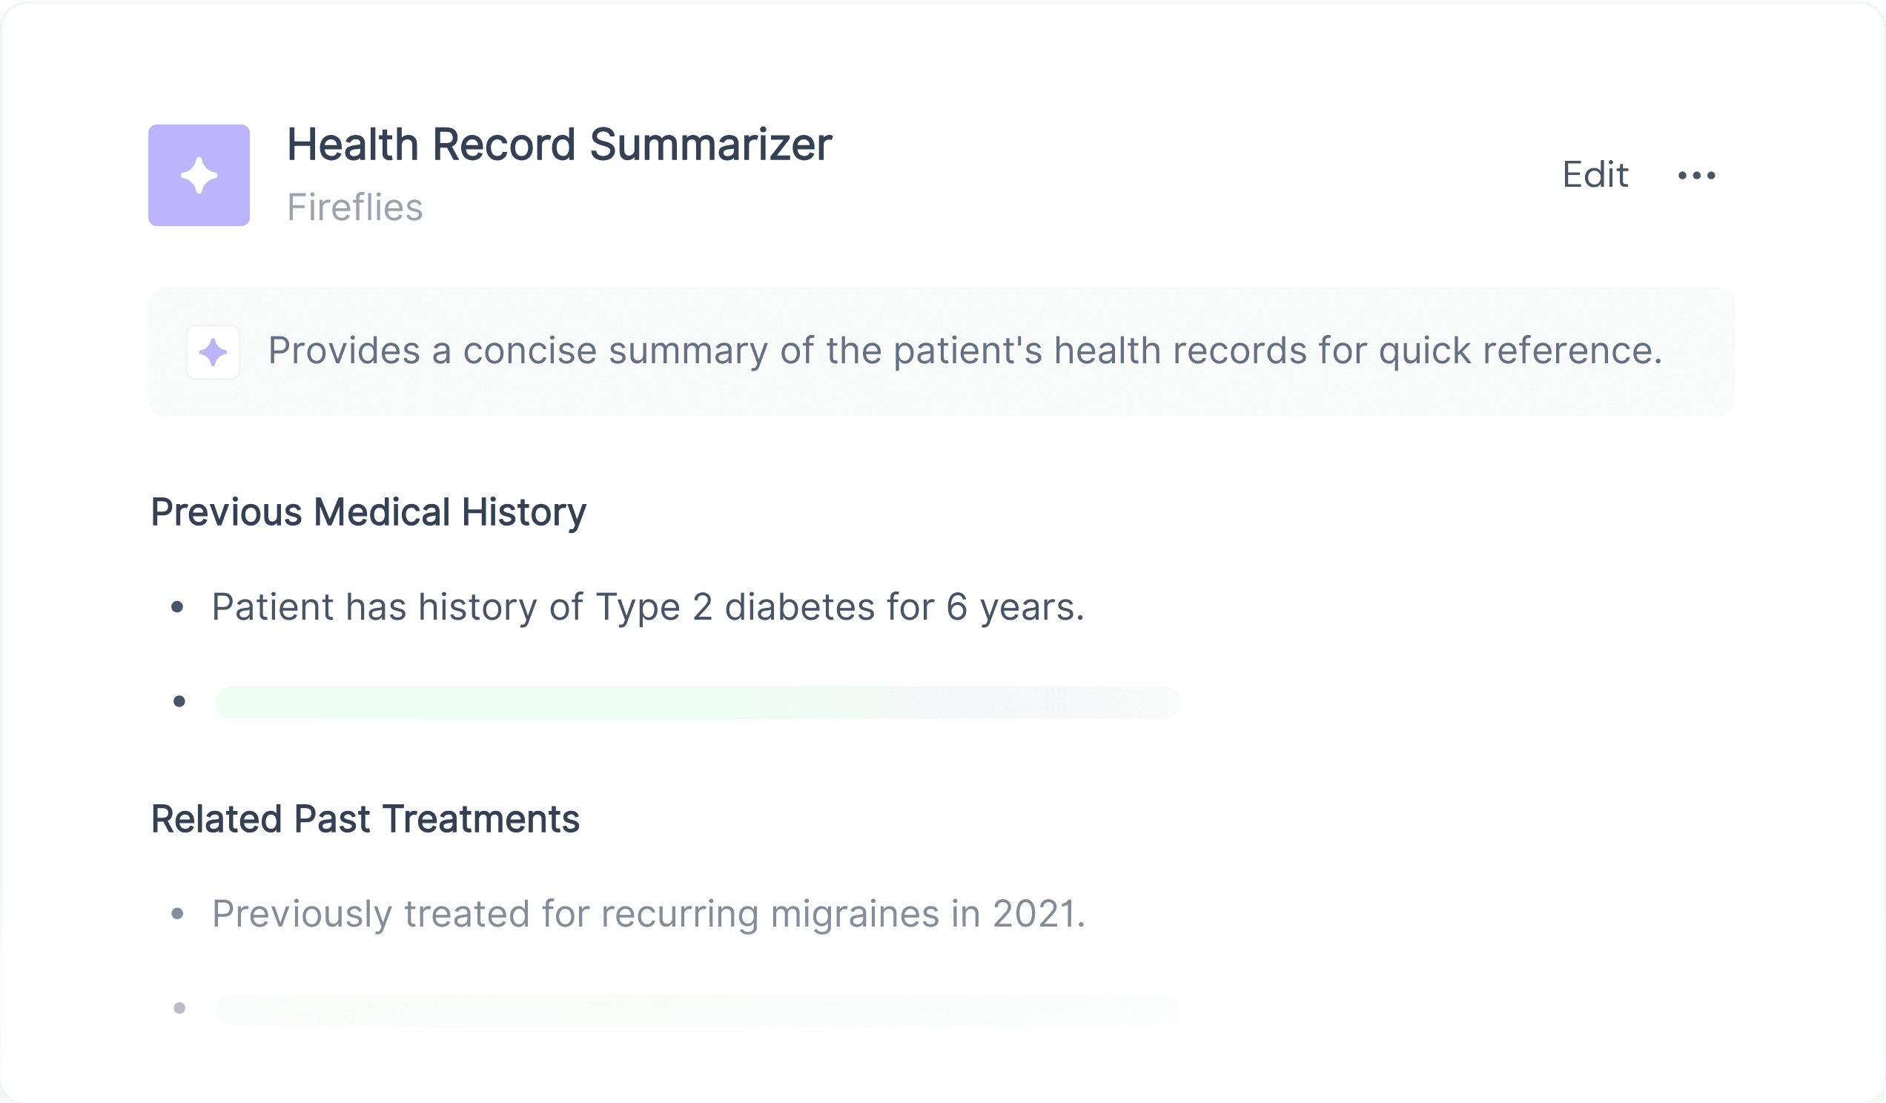This screenshot has width=1886, height=1103.
Task: Select the Related Past Treatments heading
Action: click(x=365, y=819)
